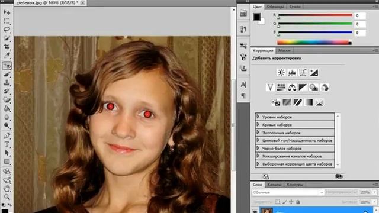Screen dimensions: 379x213
Task: Select the 3D Orbit camera tool
Action: click(x=7, y=180)
